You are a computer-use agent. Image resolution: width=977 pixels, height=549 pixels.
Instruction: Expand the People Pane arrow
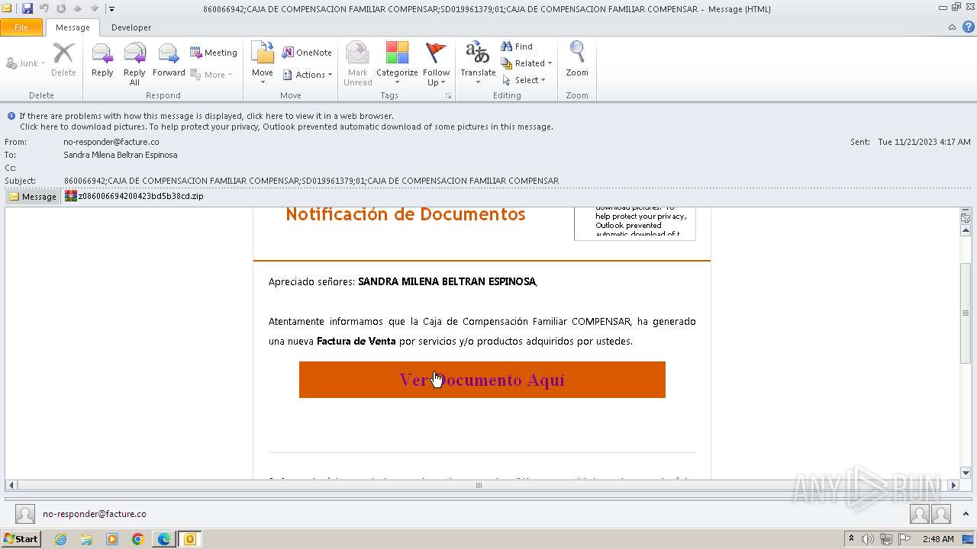pos(966,515)
